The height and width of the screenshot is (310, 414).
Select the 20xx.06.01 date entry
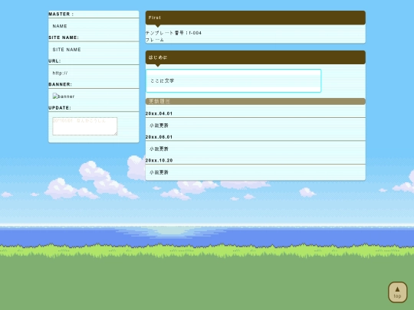point(159,137)
